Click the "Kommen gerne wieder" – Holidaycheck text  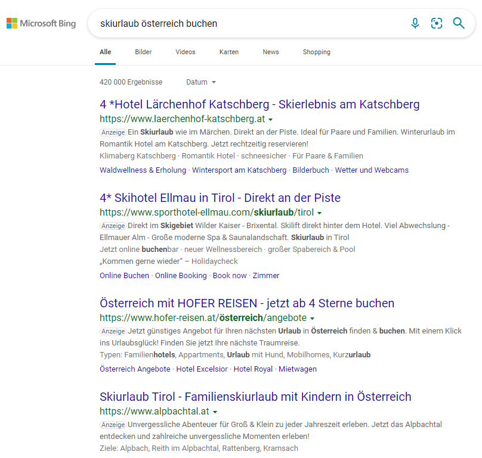click(168, 261)
